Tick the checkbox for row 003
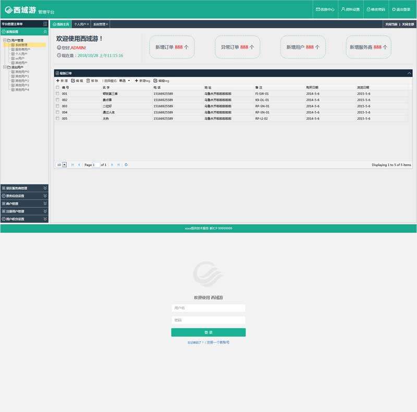This screenshot has width=417, height=412. coord(57,106)
